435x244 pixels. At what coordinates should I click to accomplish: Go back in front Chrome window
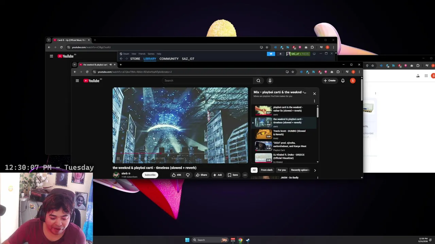point(75,72)
